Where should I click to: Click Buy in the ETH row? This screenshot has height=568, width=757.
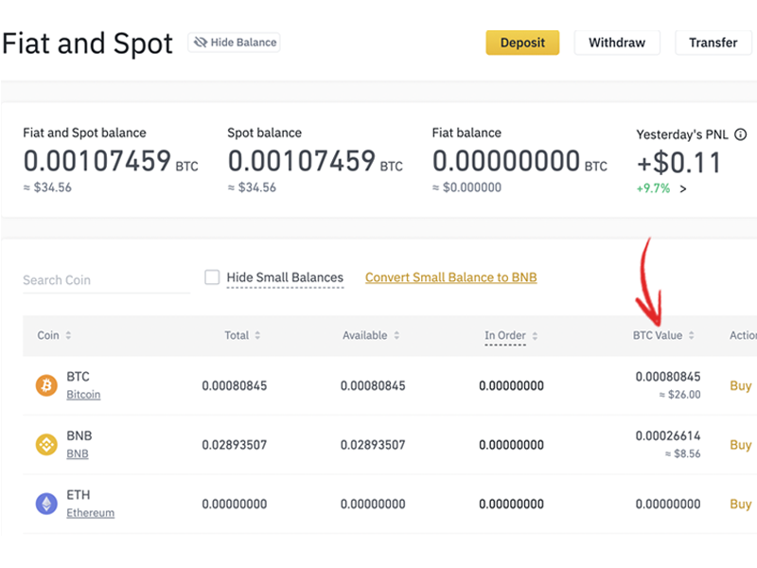(x=741, y=505)
